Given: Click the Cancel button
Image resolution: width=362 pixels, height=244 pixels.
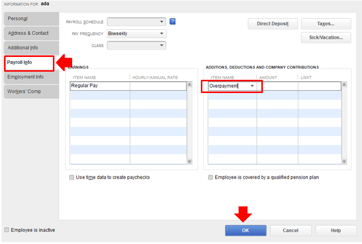Looking at the screenshot, I should (x=291, y=230).
